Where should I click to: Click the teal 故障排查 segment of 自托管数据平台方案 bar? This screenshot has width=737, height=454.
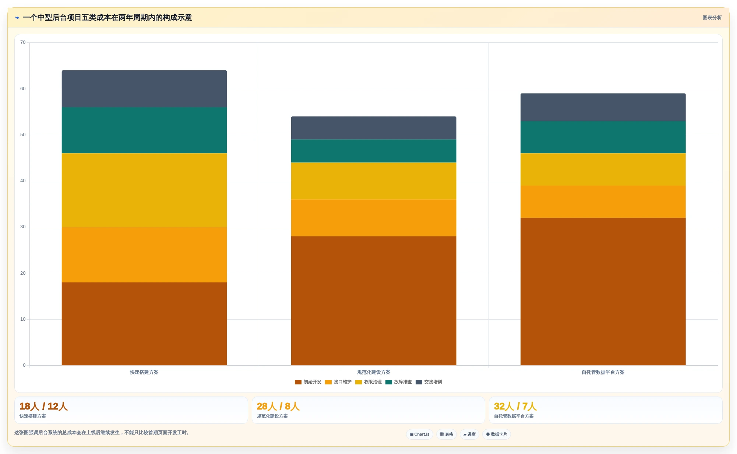[x=603, y=137]
